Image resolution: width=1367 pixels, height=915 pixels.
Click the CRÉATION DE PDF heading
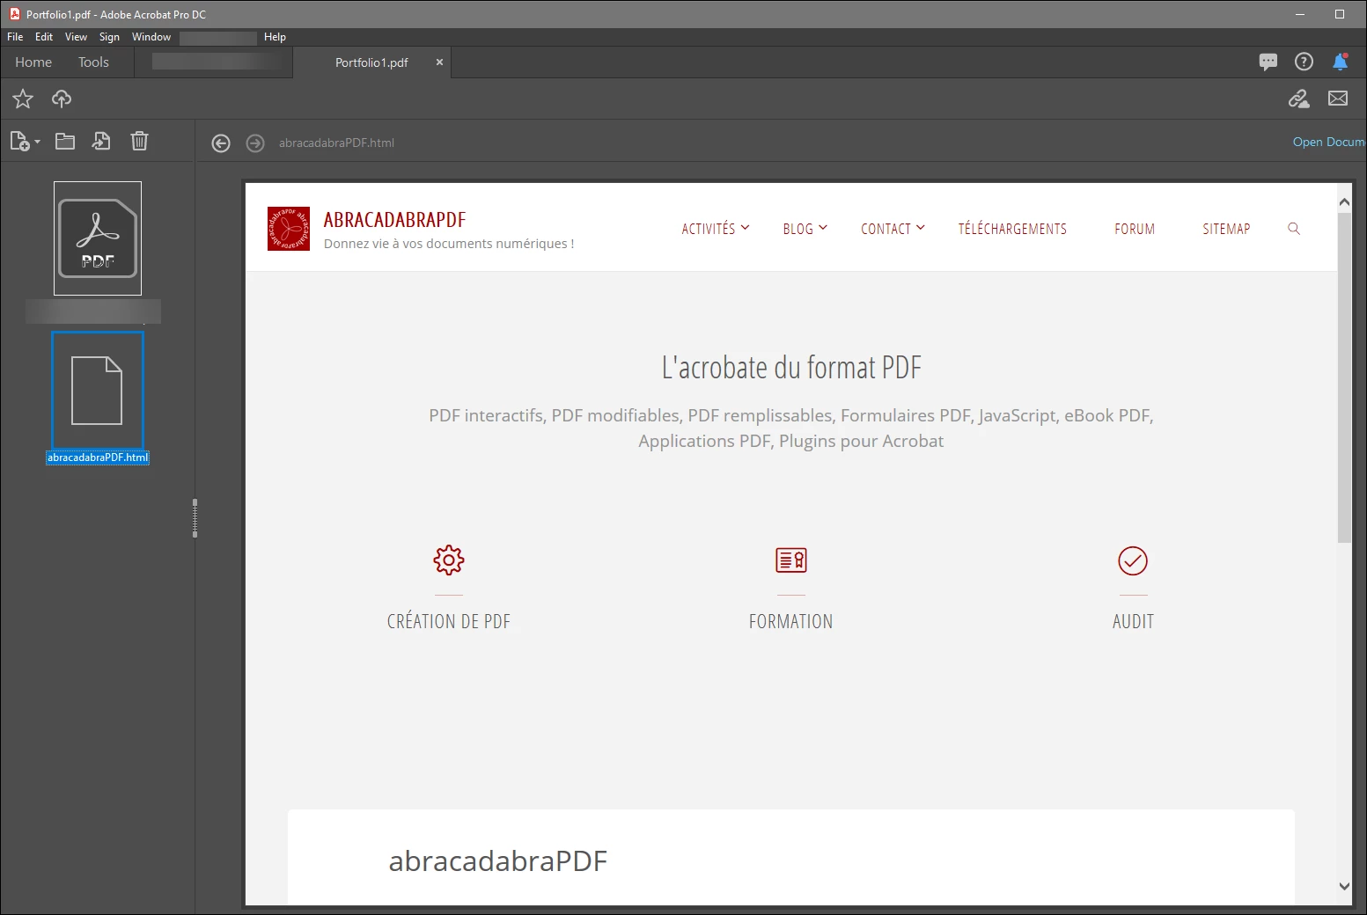pyautogui.click(x=449, y=621)
